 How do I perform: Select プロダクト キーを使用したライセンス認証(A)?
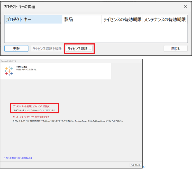point(32,106)
